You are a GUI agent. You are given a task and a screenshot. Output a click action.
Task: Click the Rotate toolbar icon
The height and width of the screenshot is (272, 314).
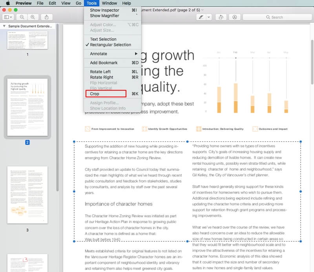221,17
